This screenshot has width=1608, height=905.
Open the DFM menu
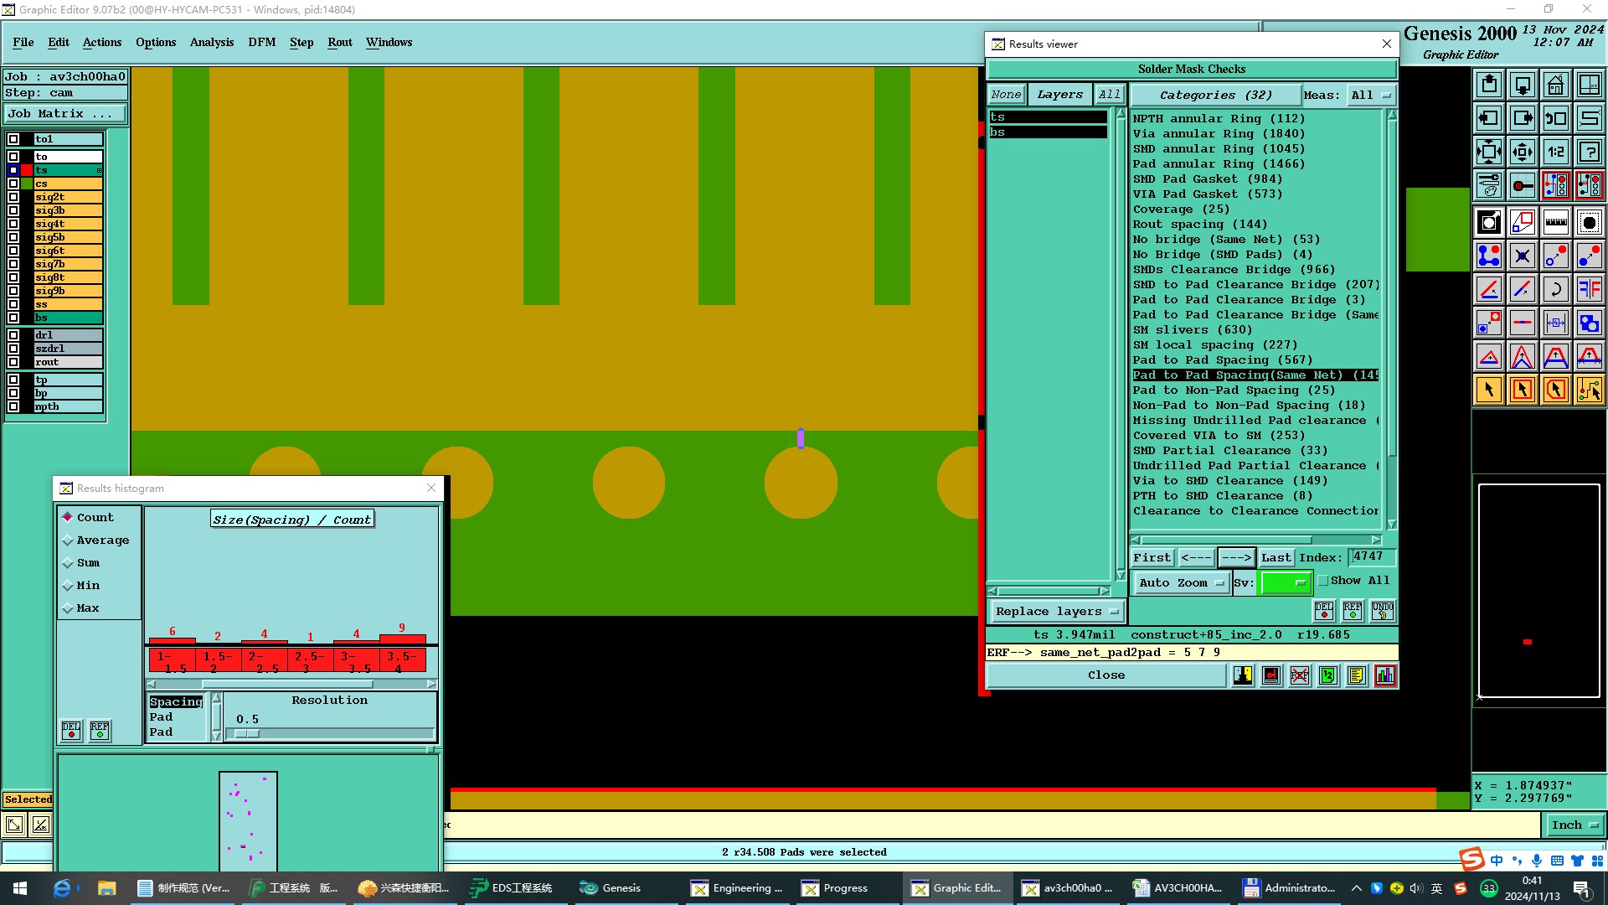(x=261, y=42)
